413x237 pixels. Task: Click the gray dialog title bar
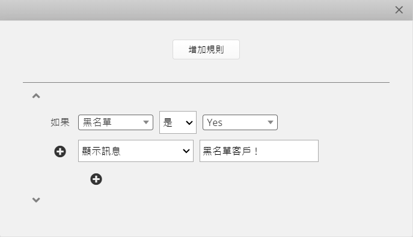point(195,10)
